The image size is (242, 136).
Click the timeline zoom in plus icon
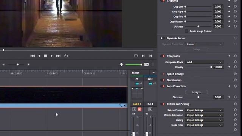pos(28,64)
